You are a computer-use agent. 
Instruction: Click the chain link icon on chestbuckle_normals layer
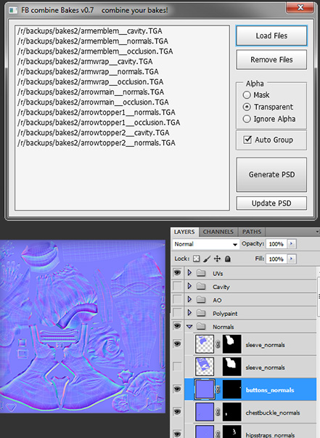[x=218, y=412]
